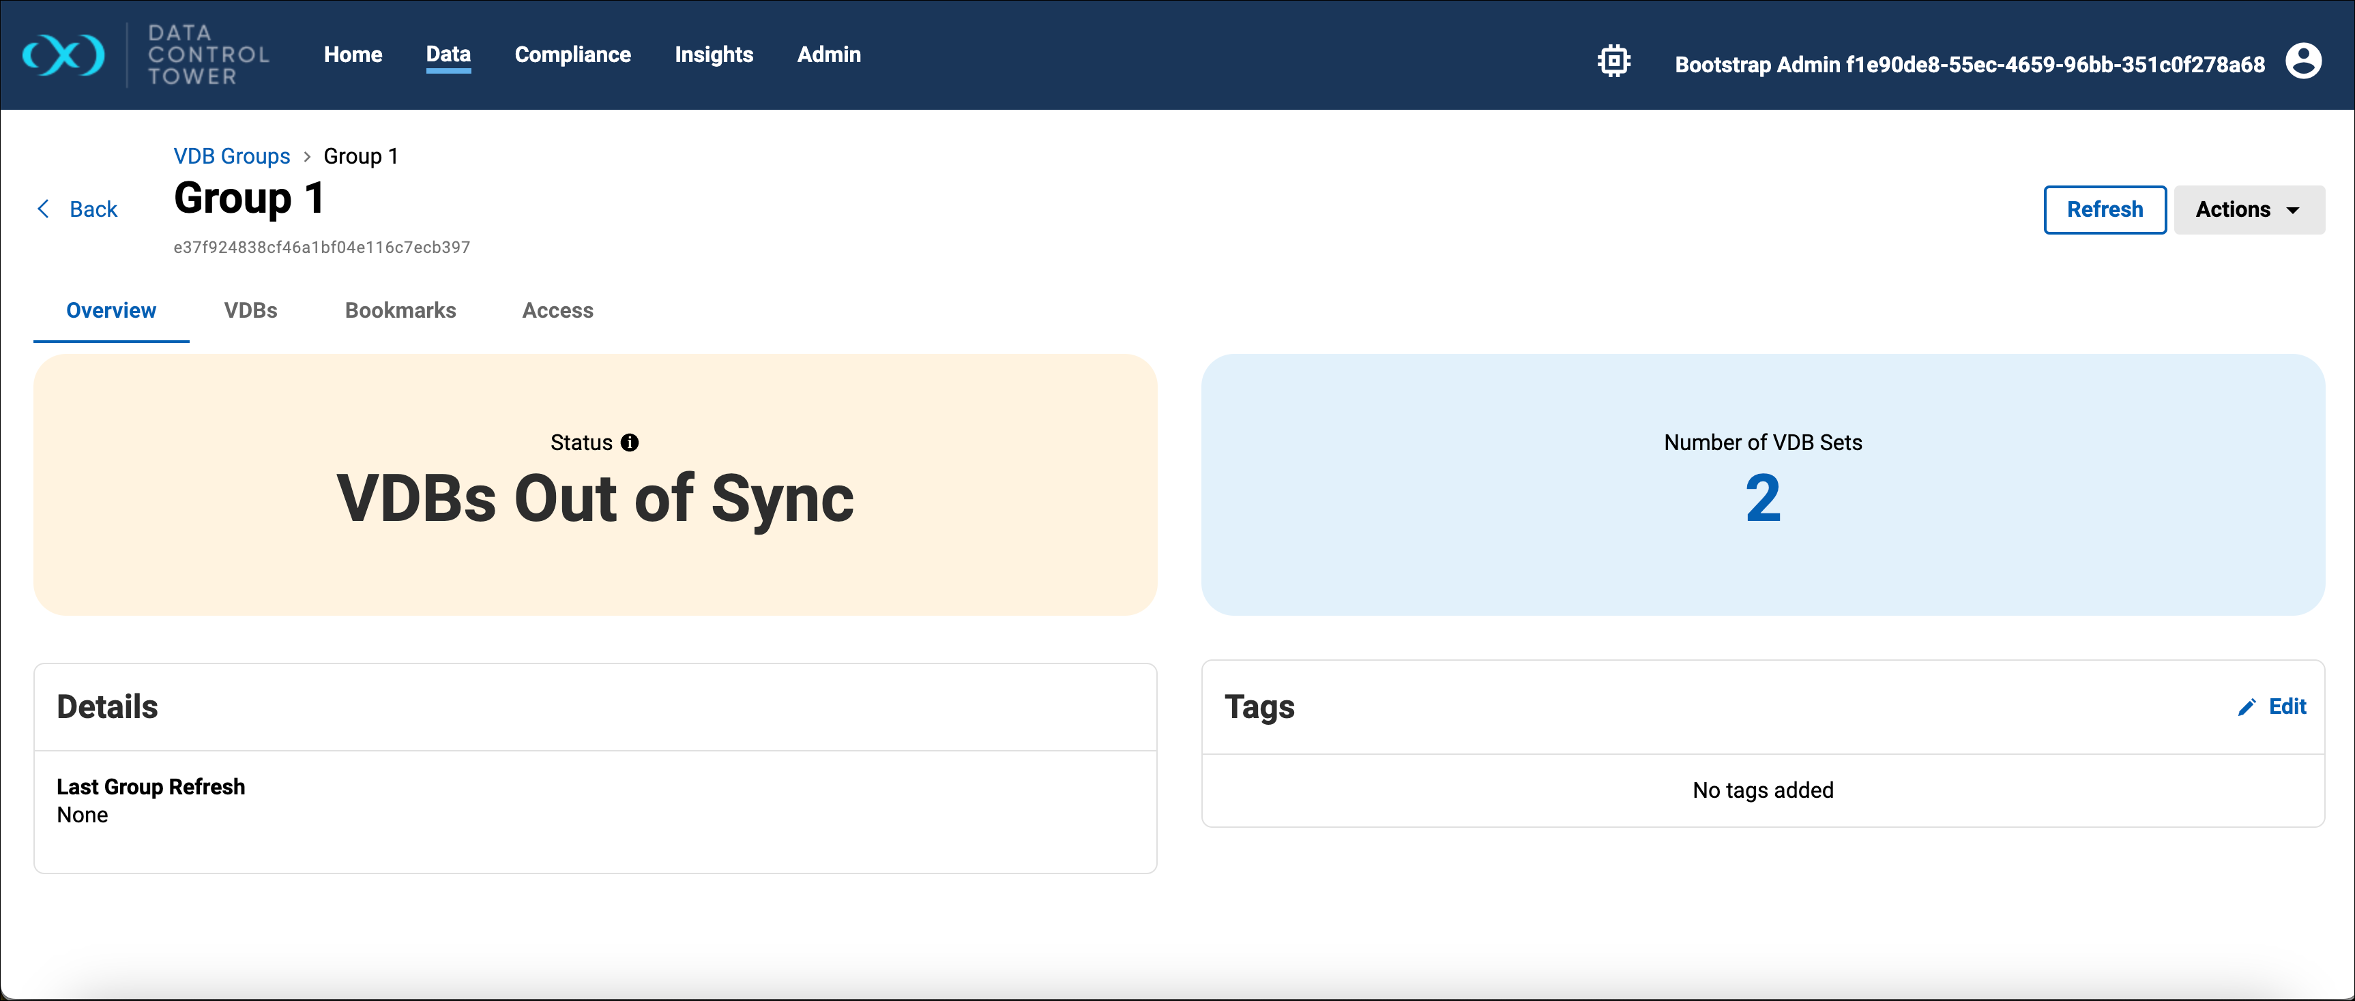
Task: Click the Status info icon
Action: pyautogui.click(x=629, y=443)
